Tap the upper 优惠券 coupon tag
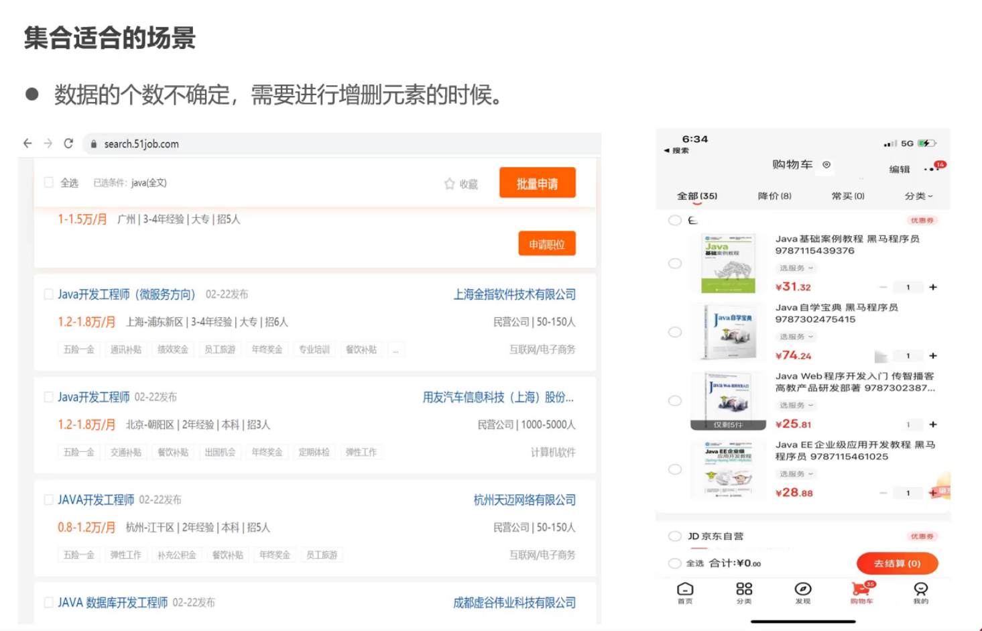The image size is (982, 631). point(922,220)
